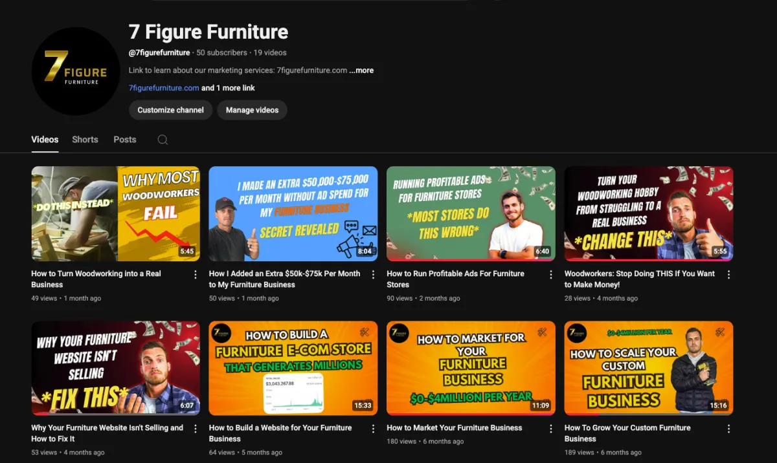777x463 pixels.
Task: Open options menu for 'How to Run Profitable Ads For Furniture Stores'
Action: coord(551,275)
